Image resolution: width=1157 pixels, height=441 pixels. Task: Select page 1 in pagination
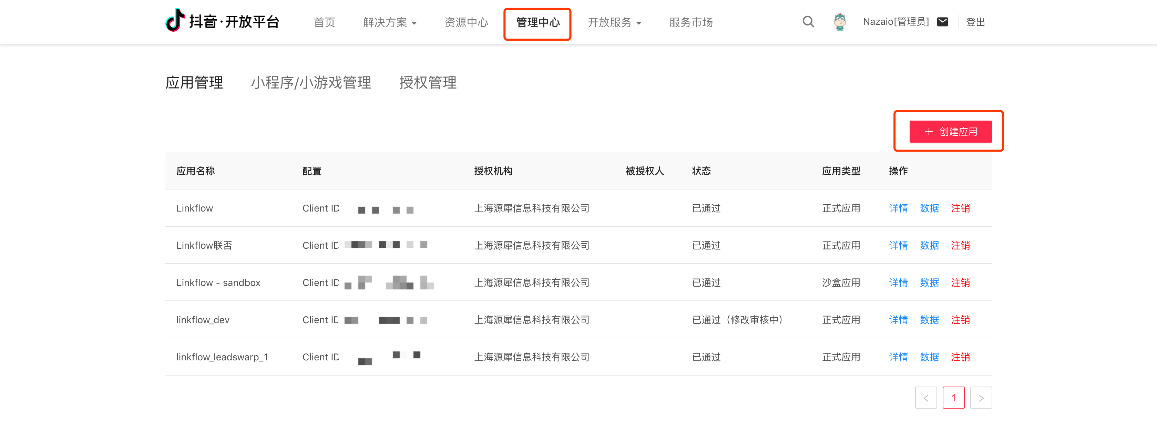[x=953, y=398]
